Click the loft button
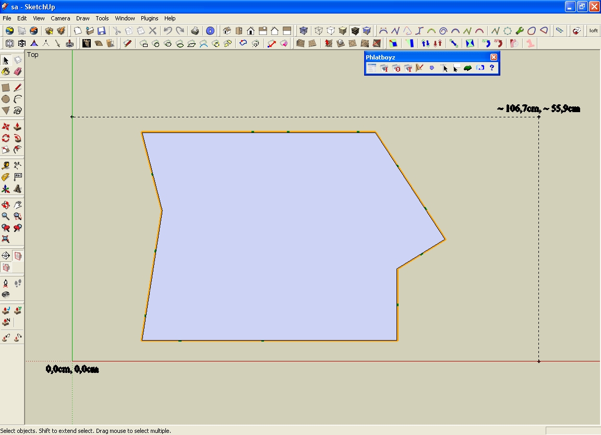 pos(593,31)
